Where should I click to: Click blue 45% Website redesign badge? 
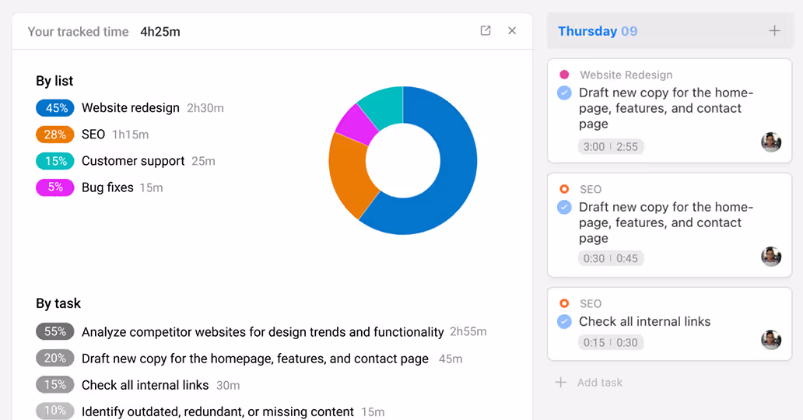coord(55,108)
